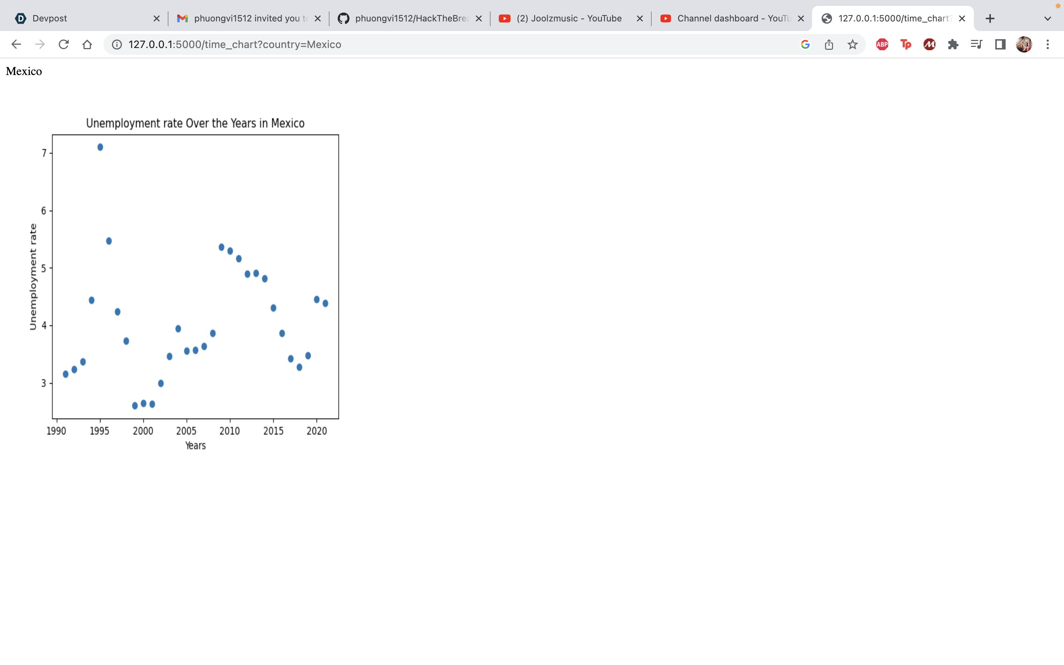The image size is (1064, 665).
Task: Click the browser back arrow
Action: point(16,44)
